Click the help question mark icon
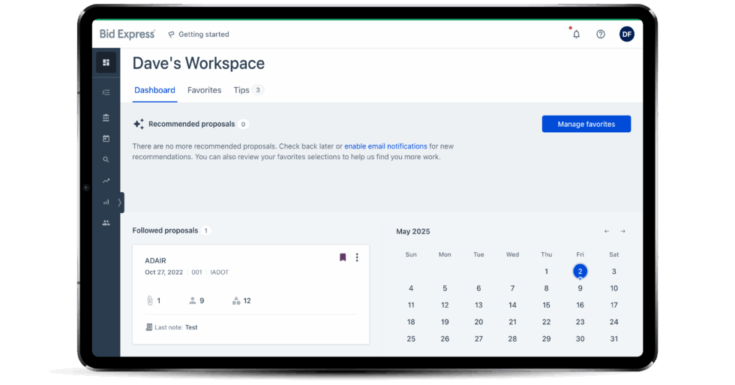The width and height of the screenshot is (735, 385). pos(601,34)
